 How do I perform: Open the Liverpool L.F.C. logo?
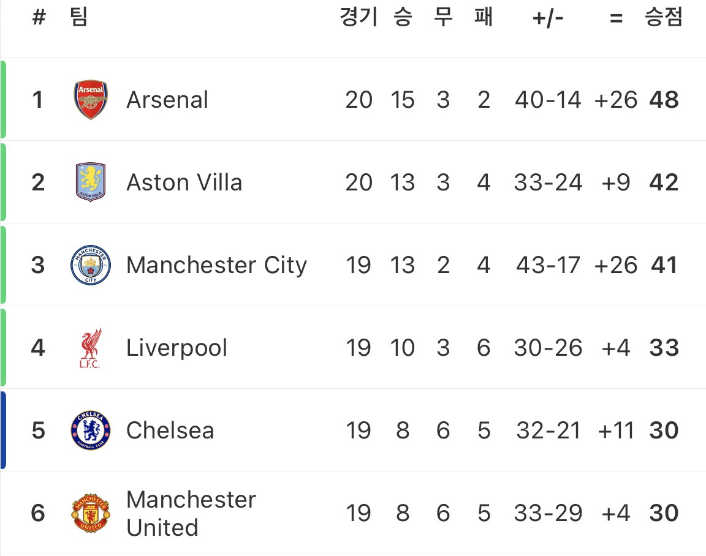(x=91, y=348)
